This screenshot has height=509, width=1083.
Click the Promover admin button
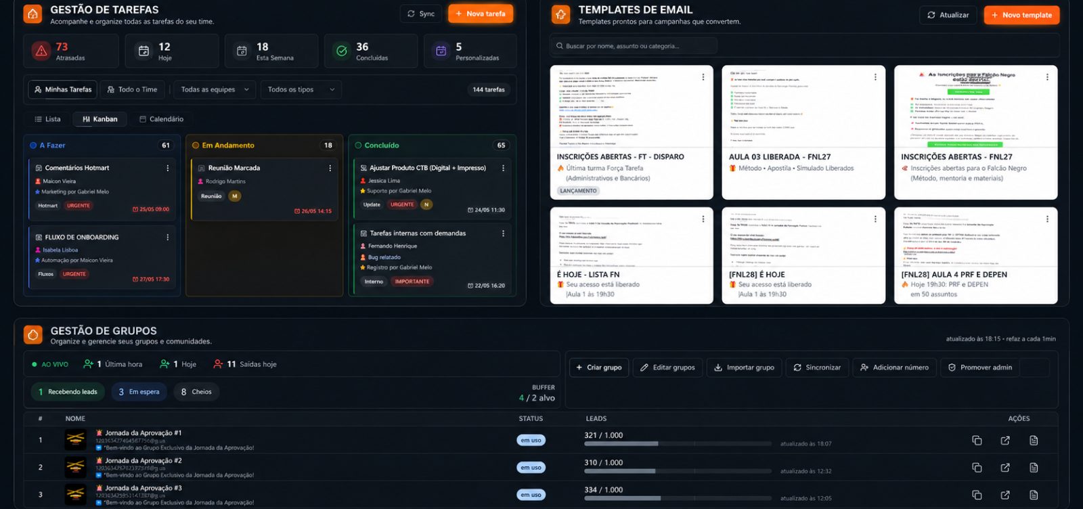[x=979, y=368]
